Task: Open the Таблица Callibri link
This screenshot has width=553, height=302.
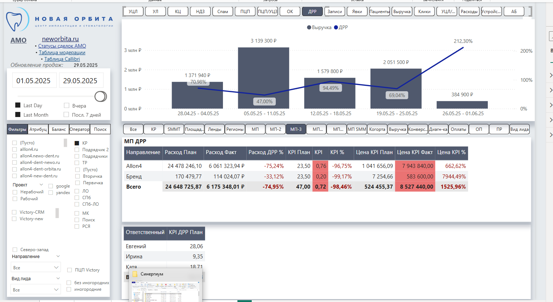Action: (x=62, y=59)
